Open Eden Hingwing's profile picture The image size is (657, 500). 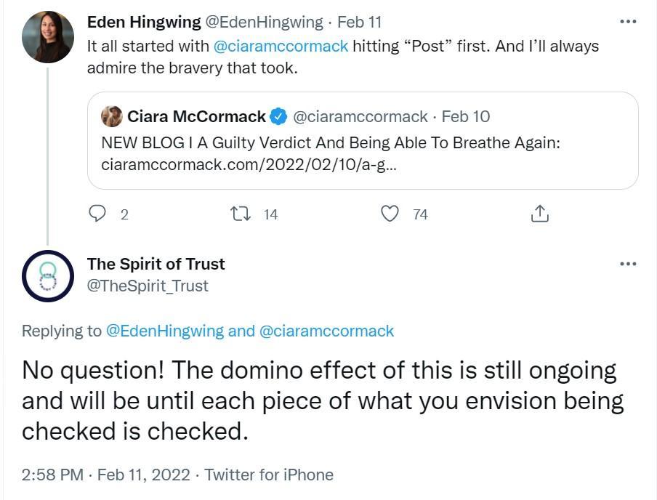[47, 36]
